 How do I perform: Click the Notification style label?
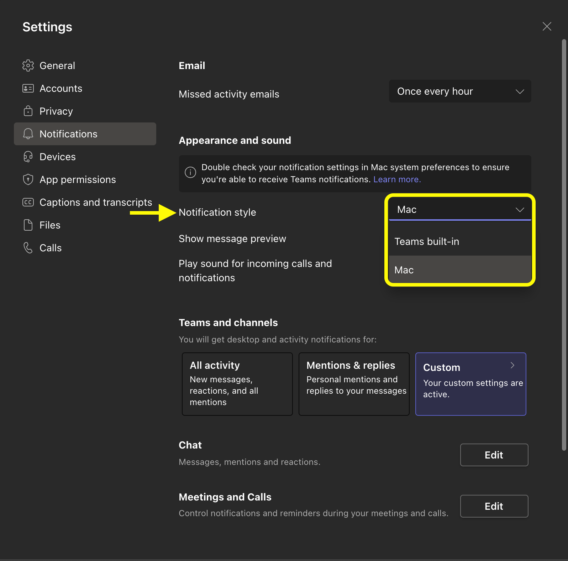coord(217,212)
